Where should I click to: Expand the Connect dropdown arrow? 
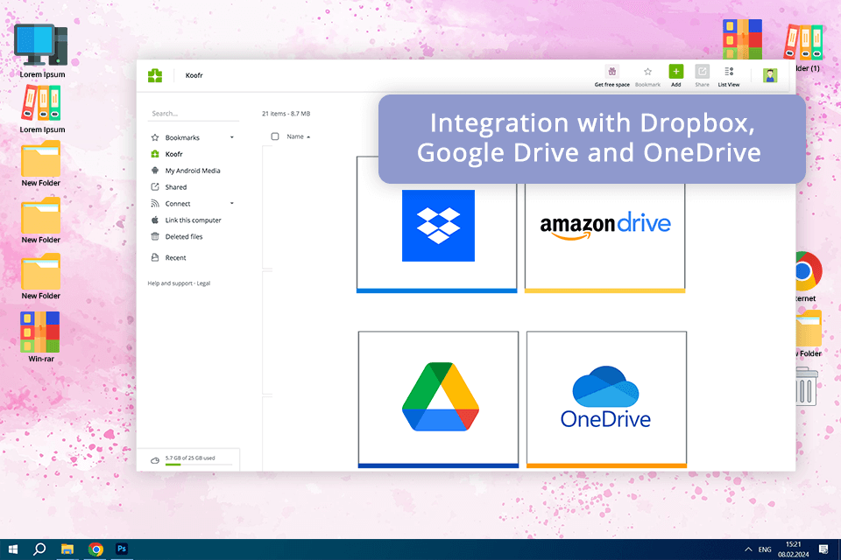pos(231,204)
